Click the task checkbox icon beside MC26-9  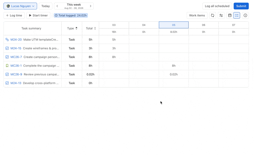coord(7,74)
